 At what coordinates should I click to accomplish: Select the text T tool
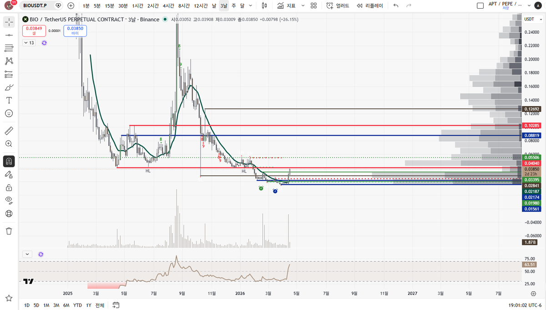[x=9, y=100]
